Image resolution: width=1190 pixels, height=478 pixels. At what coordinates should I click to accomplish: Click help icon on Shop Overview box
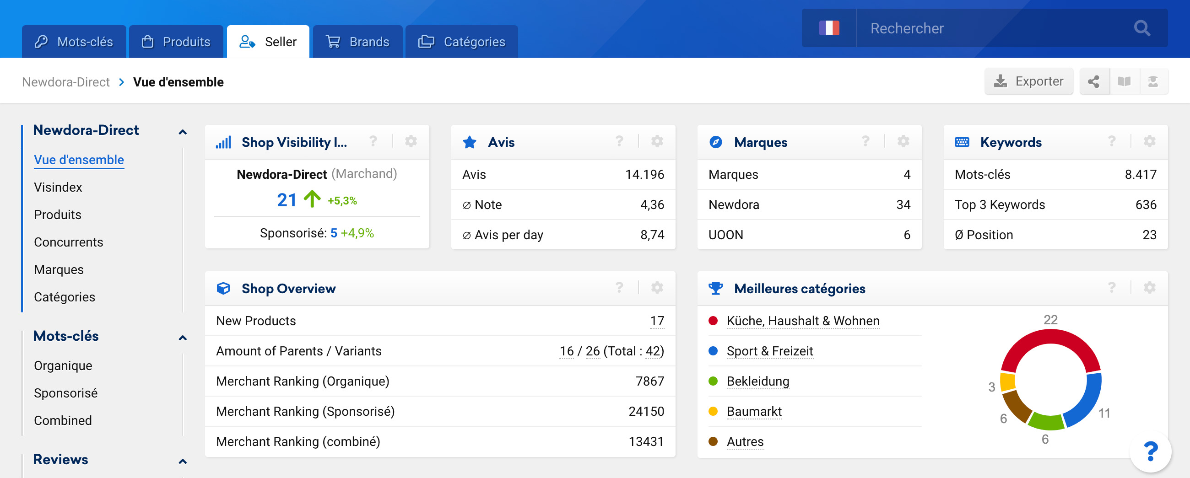619,287
